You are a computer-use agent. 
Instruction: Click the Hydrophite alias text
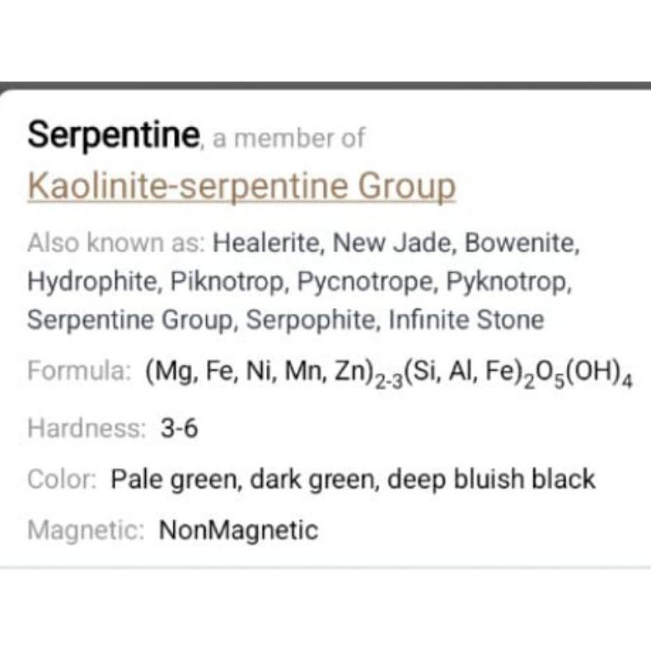[91, 282]
